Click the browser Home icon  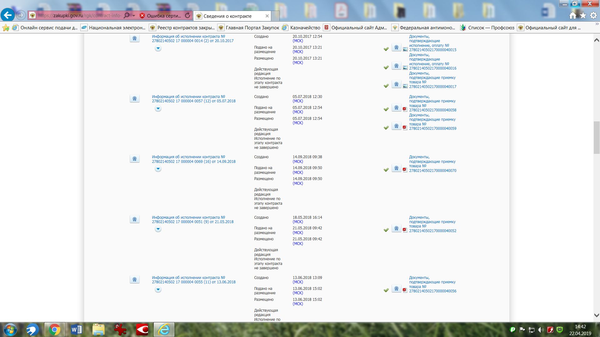[572, 15]
